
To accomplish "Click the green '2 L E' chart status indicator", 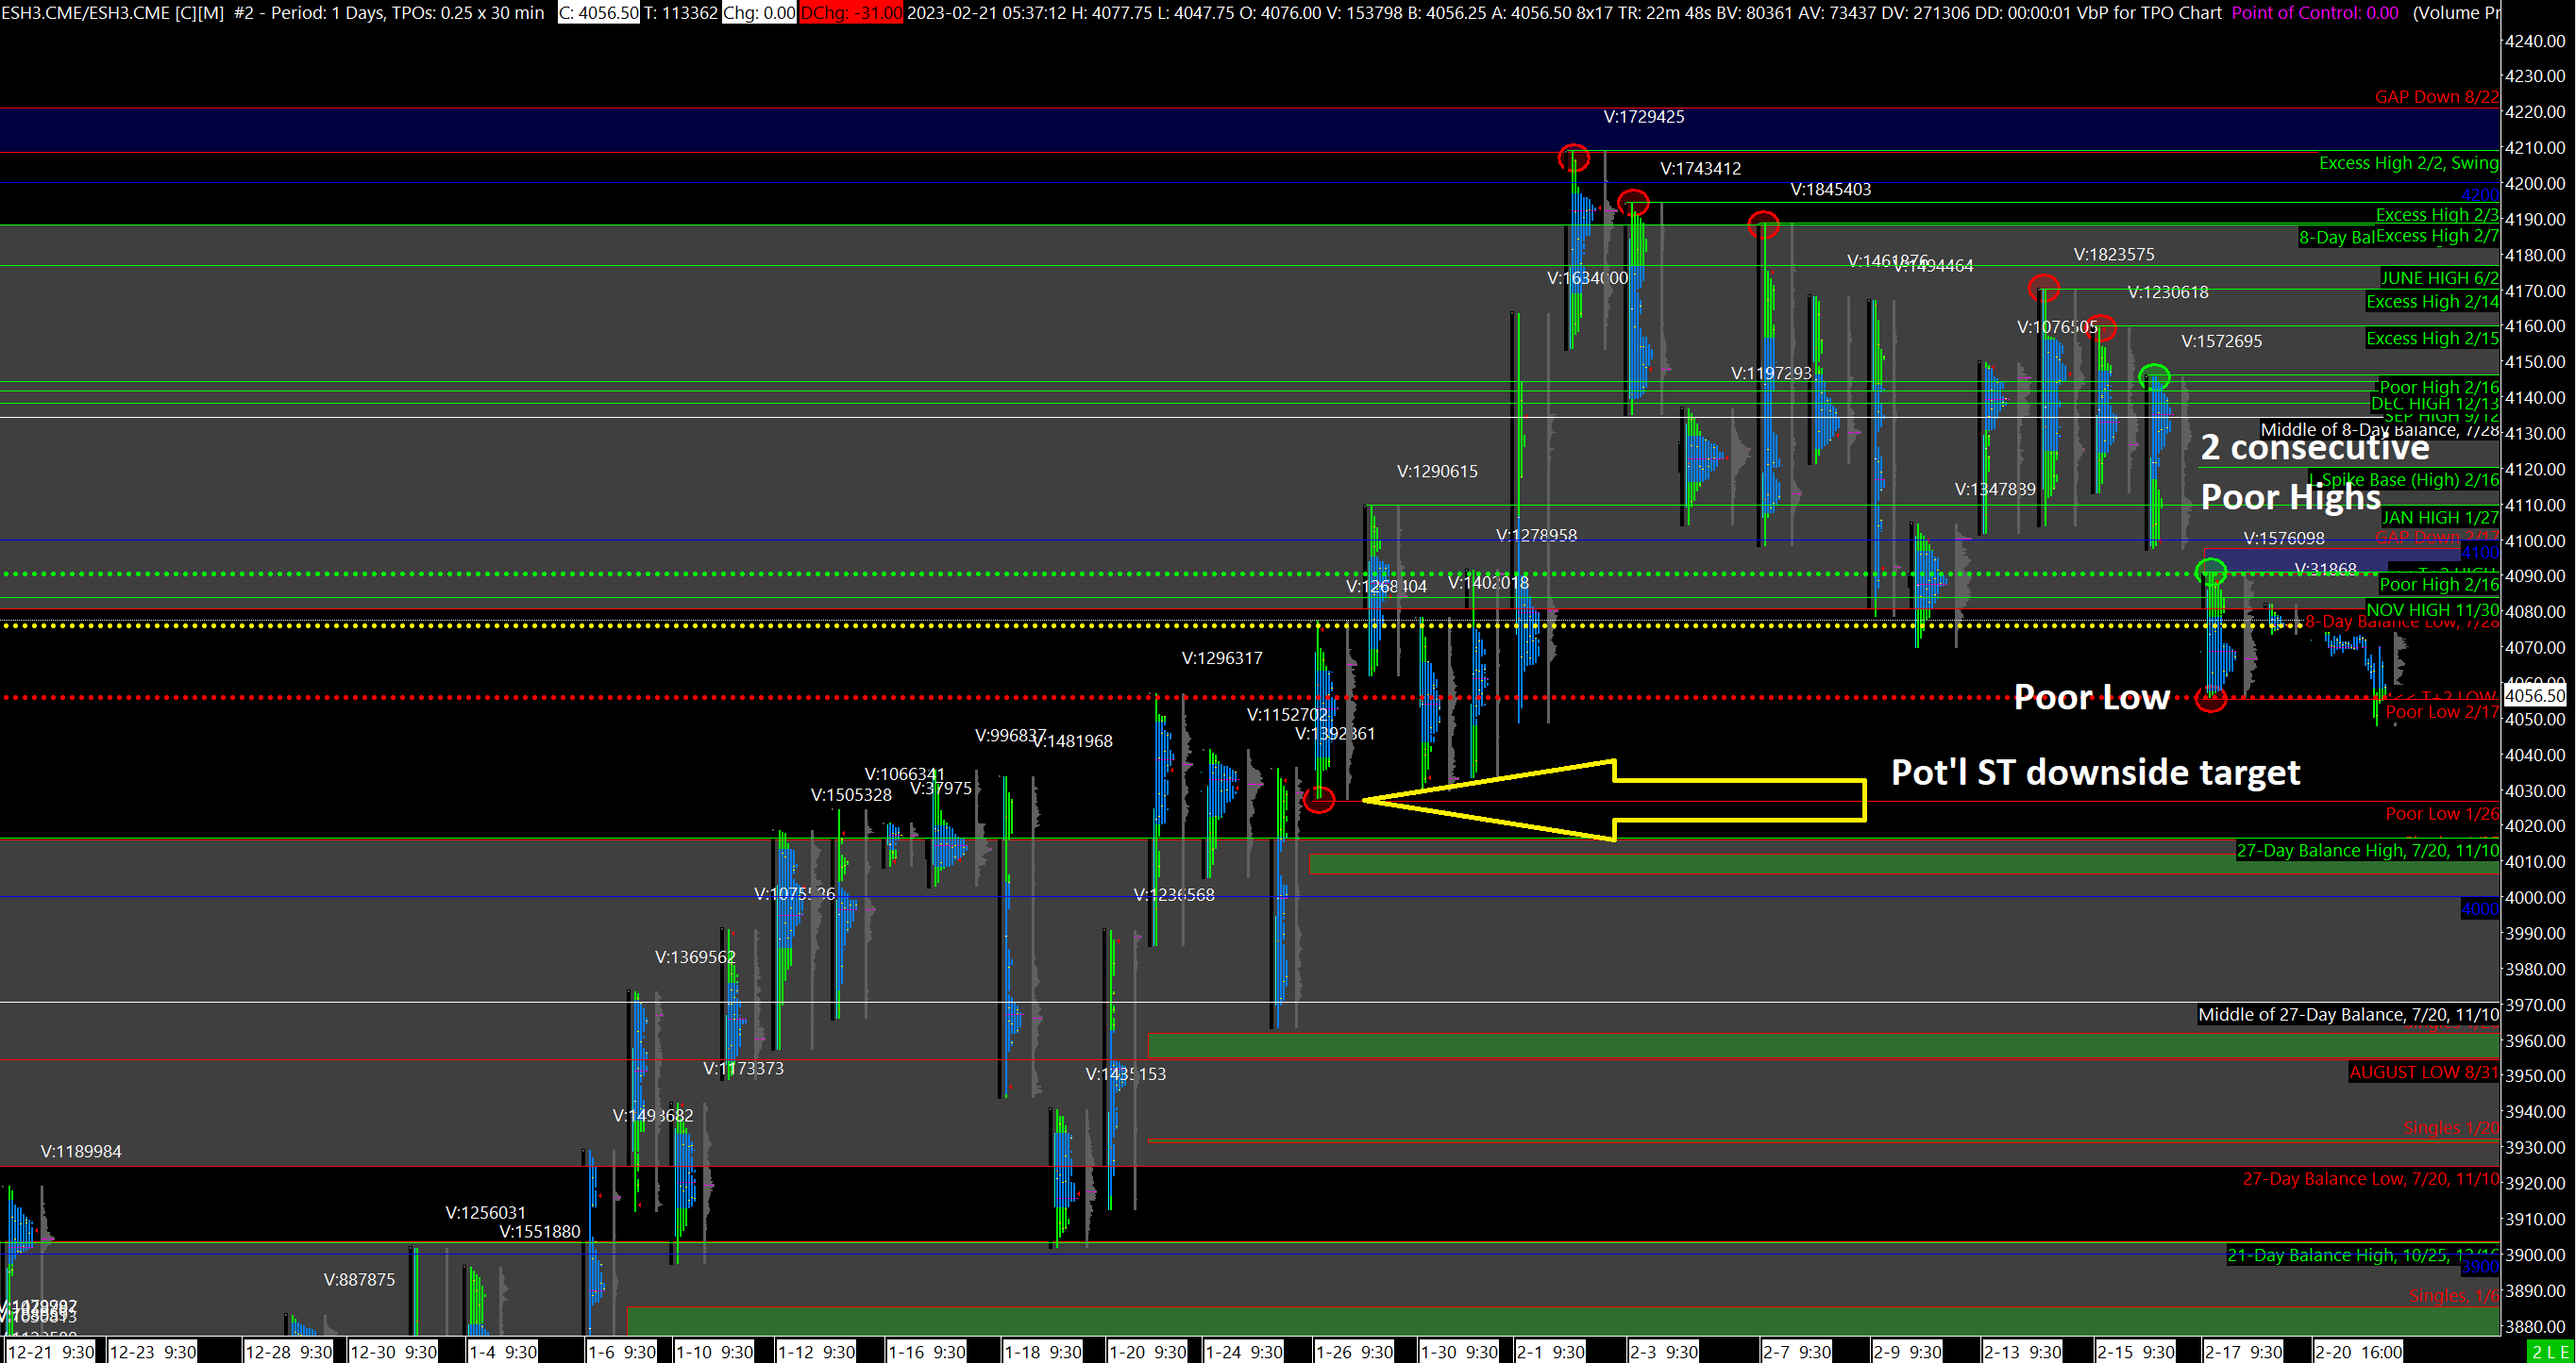I will pos(2550,1352).
